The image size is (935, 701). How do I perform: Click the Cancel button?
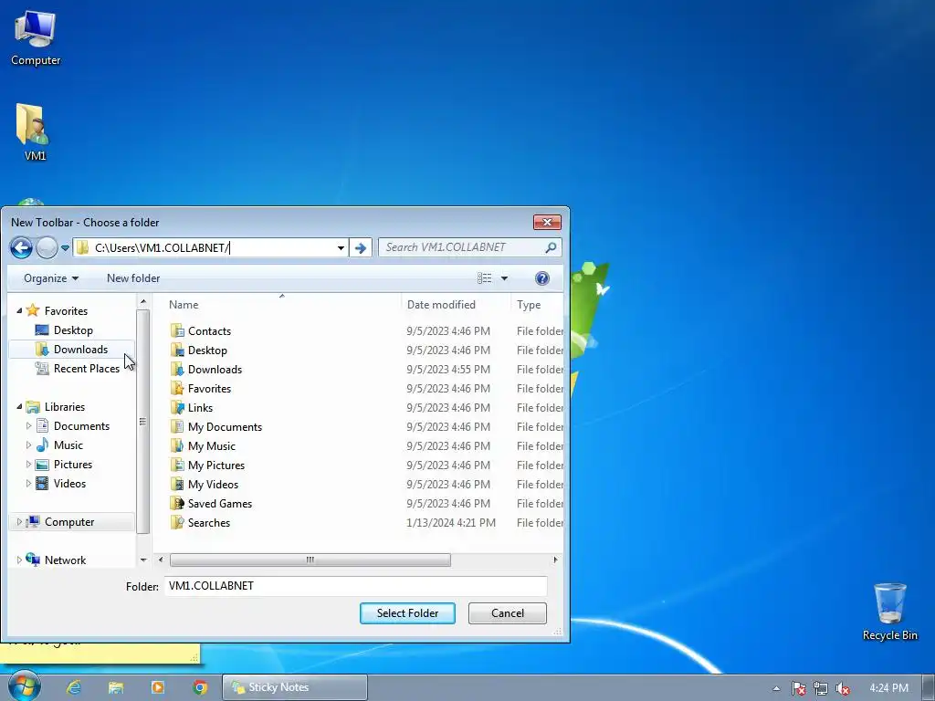click(508, 613)
